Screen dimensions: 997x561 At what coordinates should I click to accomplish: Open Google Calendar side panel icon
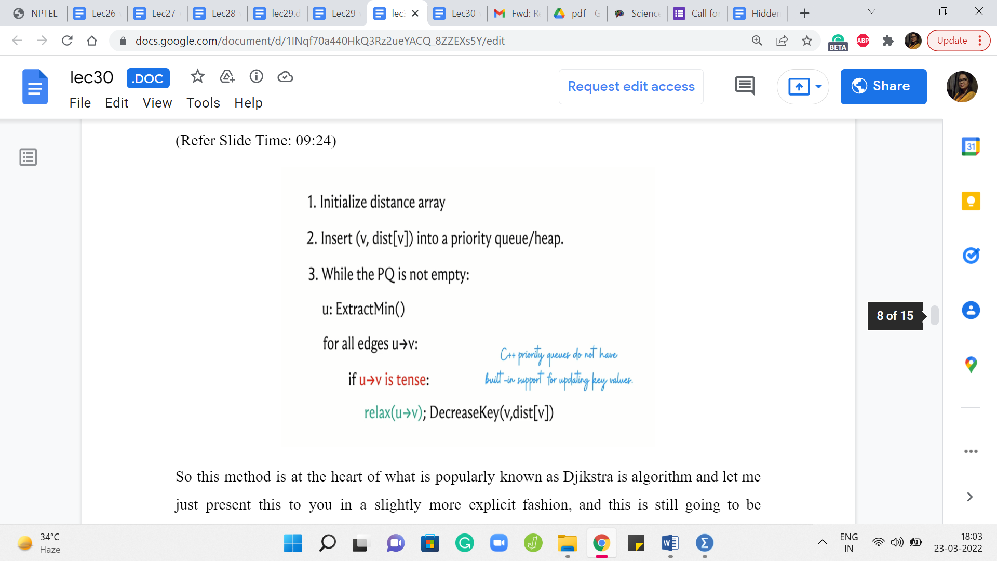coord(971,146)
